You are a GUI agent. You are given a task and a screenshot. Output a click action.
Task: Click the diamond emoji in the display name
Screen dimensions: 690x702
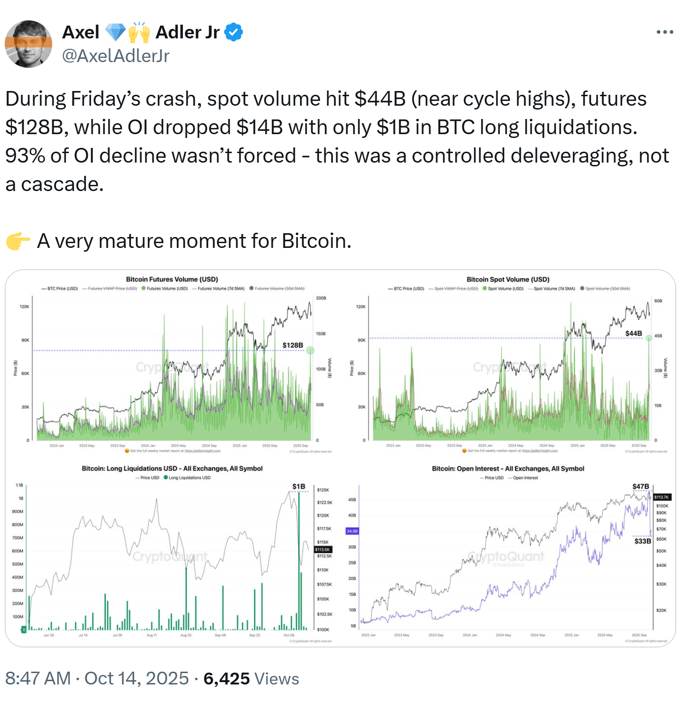(114, 32)
